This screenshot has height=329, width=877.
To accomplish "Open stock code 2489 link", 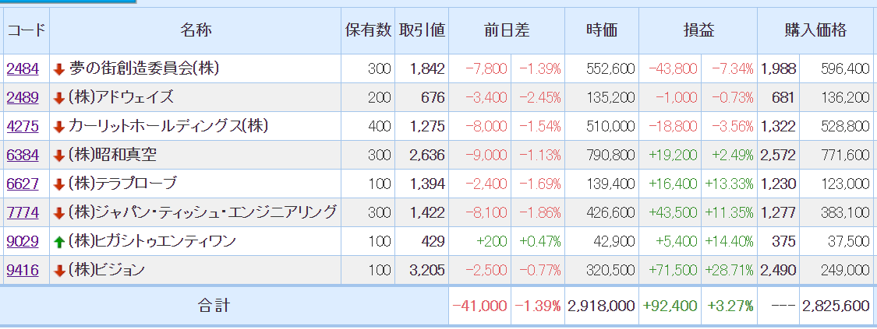I will [23, 98].
